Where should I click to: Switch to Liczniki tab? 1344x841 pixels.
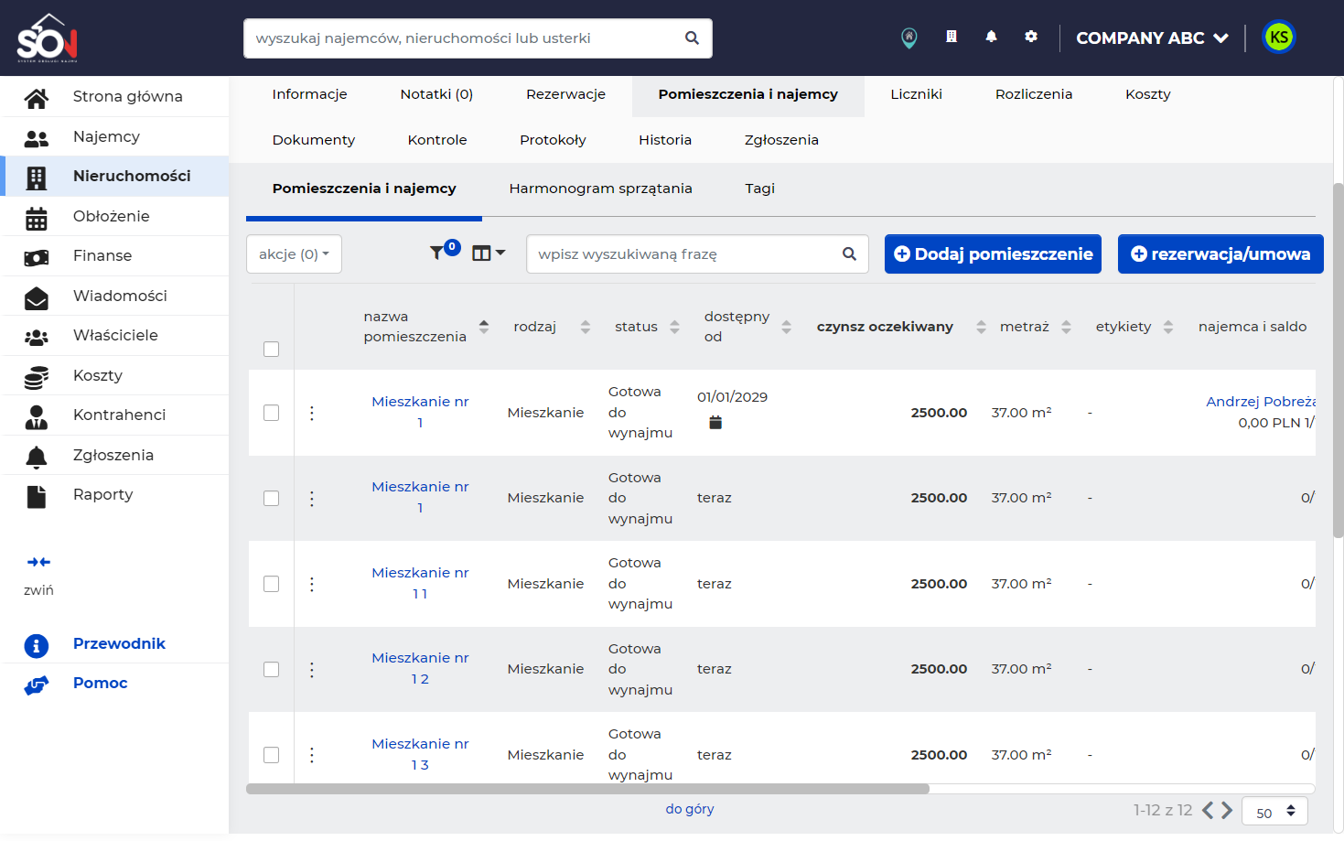916,94
